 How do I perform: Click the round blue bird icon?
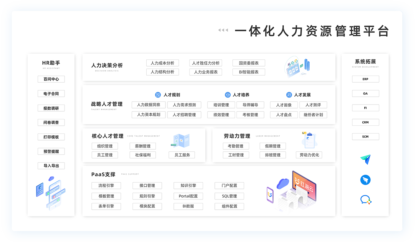365,180
